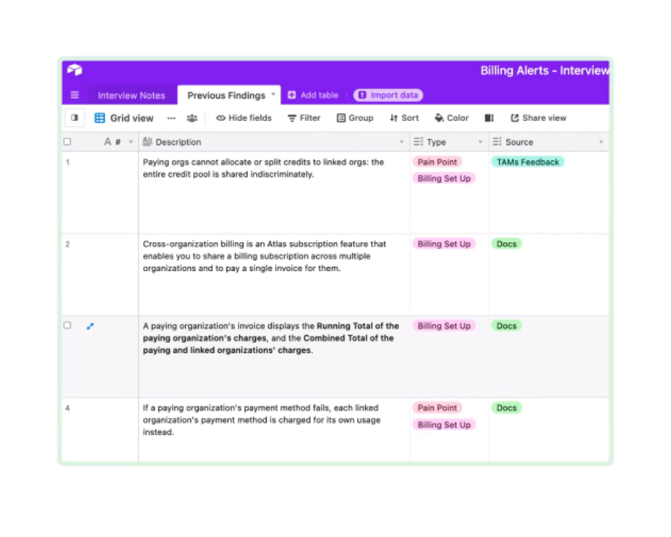Select the header select-all checkbox
Image resolution: width=671 pixels, height=537 pixels.
pos(67,142)
